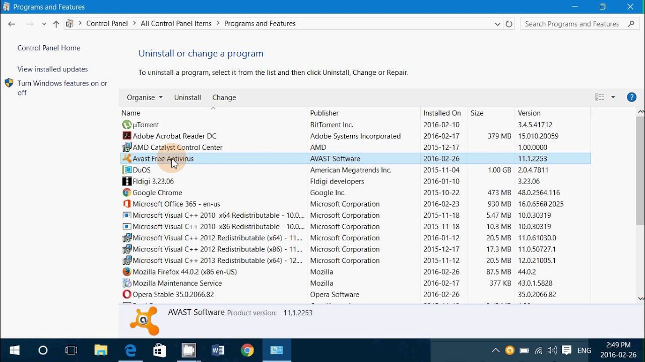Click the Fldigi 3.23.06 icon
Image resolution: width=645 pixels, height=362 pixels.
tap(127, 181)
